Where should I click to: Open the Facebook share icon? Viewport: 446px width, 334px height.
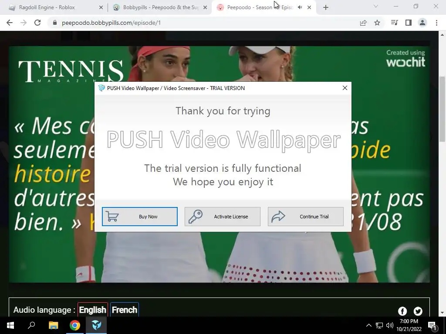tap(402, 311)
